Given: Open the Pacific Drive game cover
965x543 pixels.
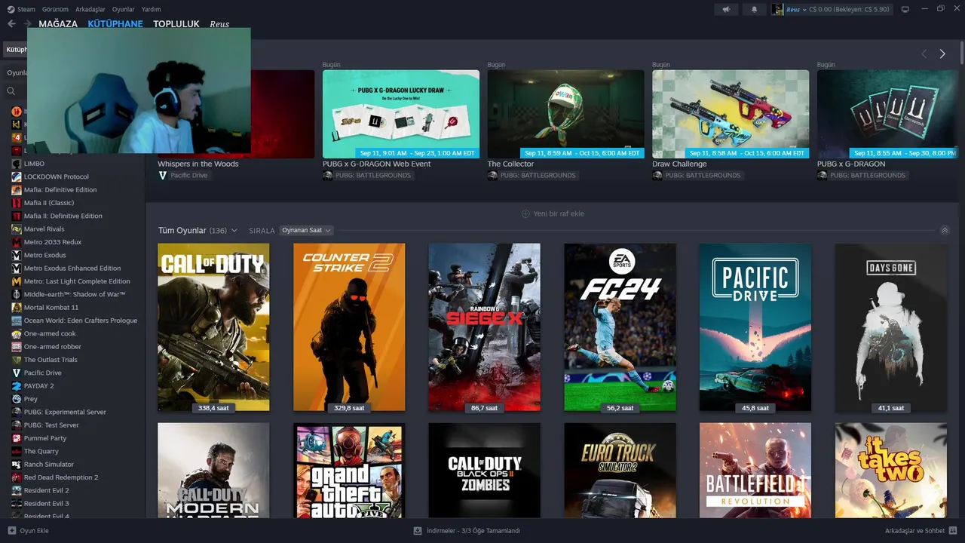Looking at the screenshot, I should coord(755,327).
